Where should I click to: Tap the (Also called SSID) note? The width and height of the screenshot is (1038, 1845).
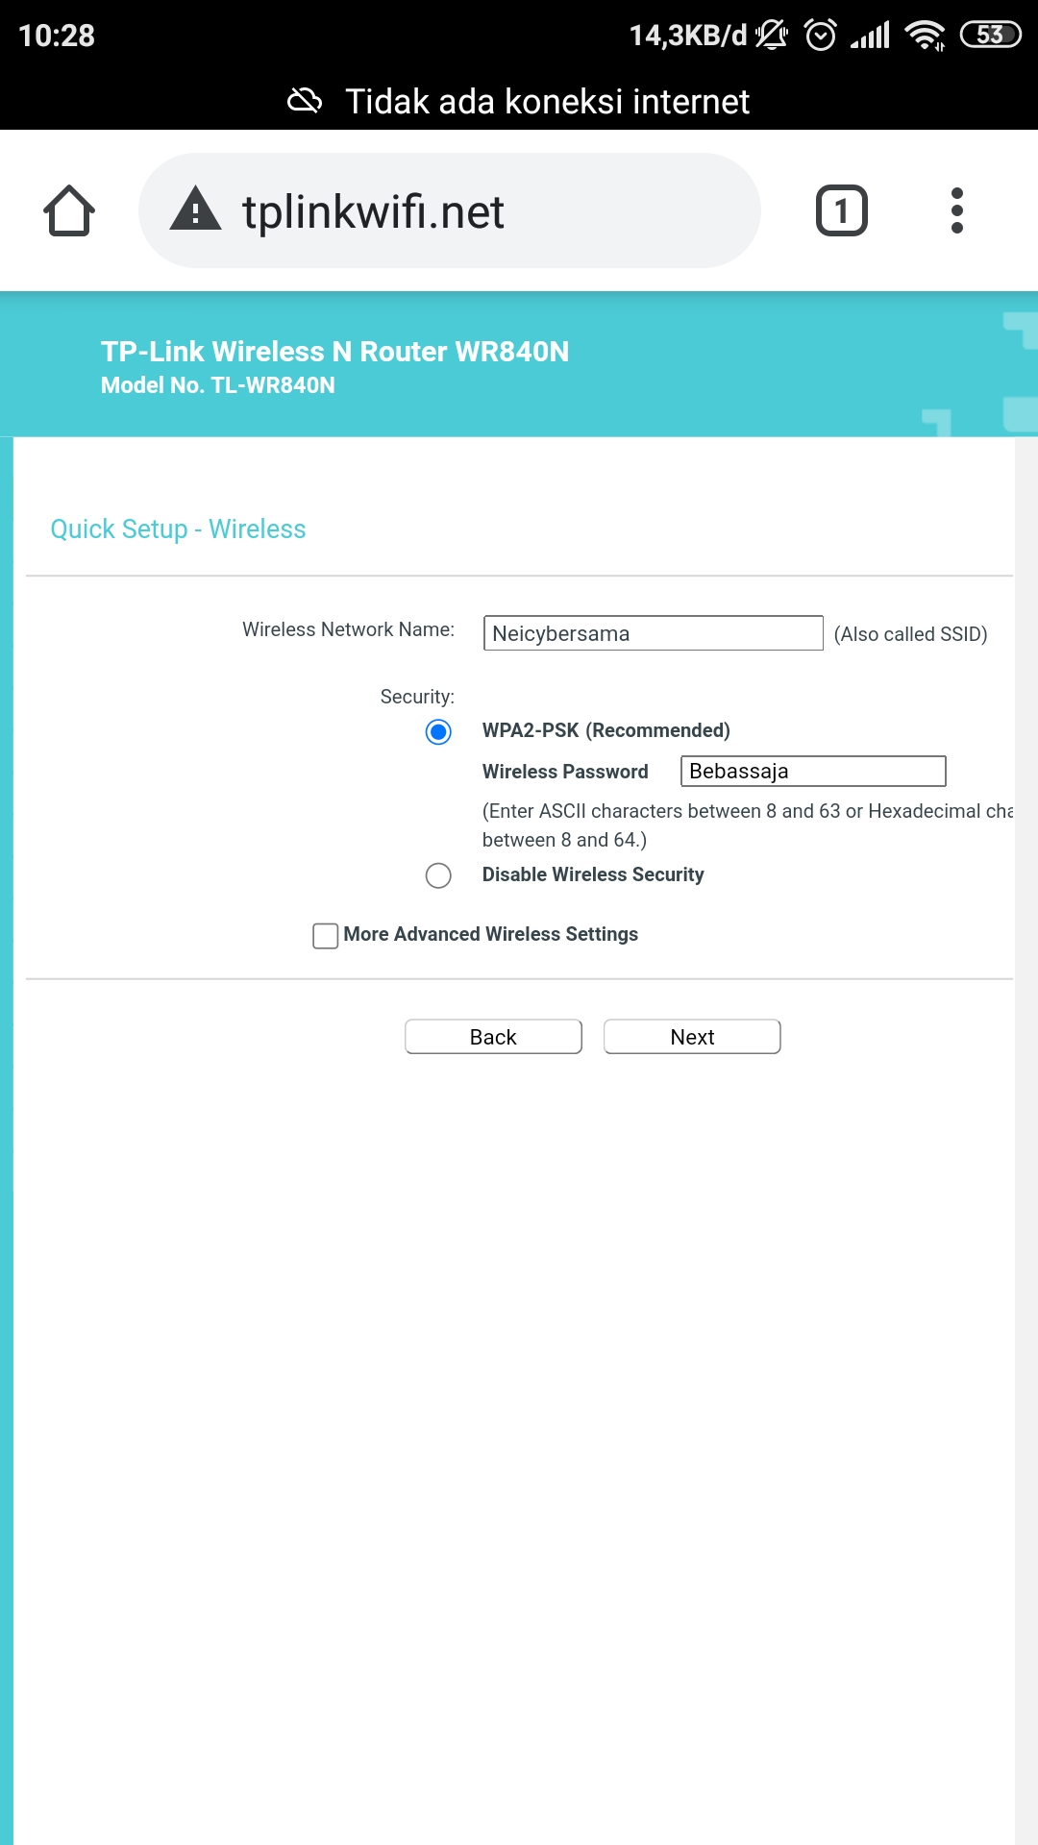pos(910,634)
